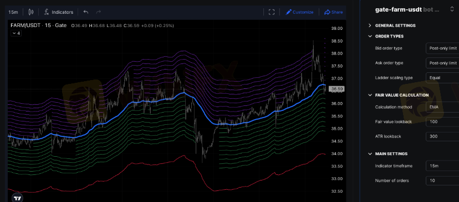Redo chart action arrow

[99, 12]
